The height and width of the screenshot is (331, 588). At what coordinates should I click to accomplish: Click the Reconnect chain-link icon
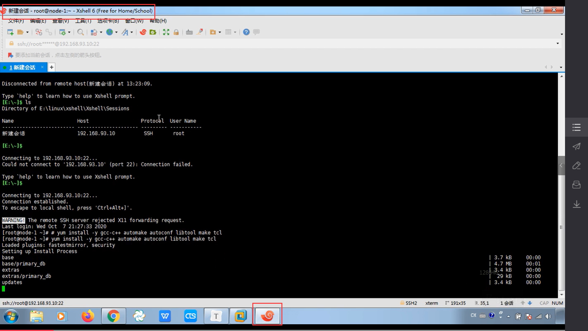click(x=49, y=32)
